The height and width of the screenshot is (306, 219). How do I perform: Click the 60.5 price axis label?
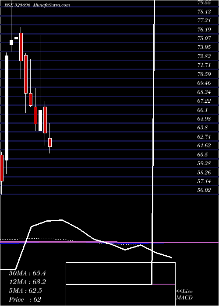click(202, 155)
